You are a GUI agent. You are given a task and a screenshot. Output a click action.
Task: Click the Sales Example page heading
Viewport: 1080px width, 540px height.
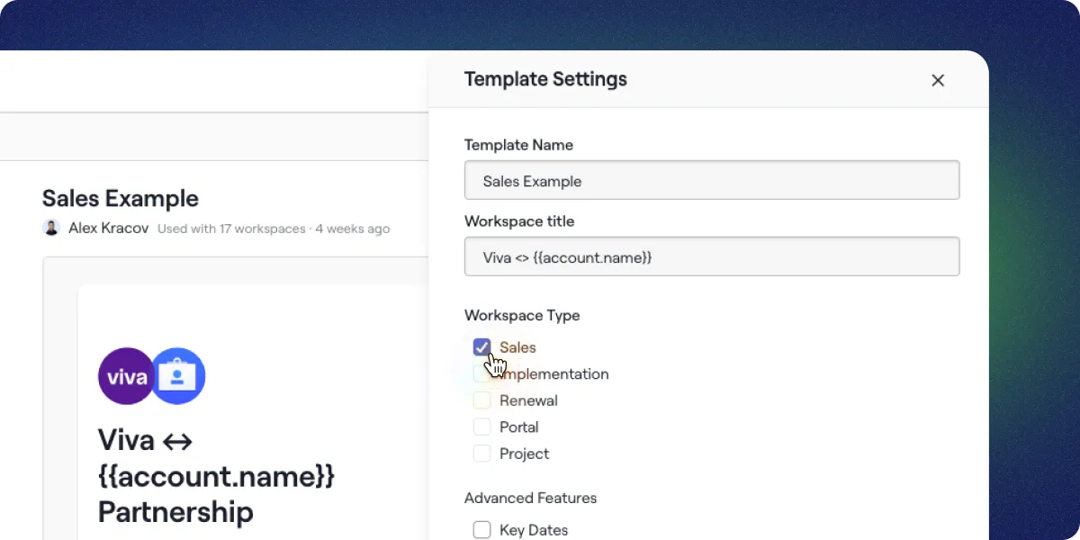pos(121,198)
